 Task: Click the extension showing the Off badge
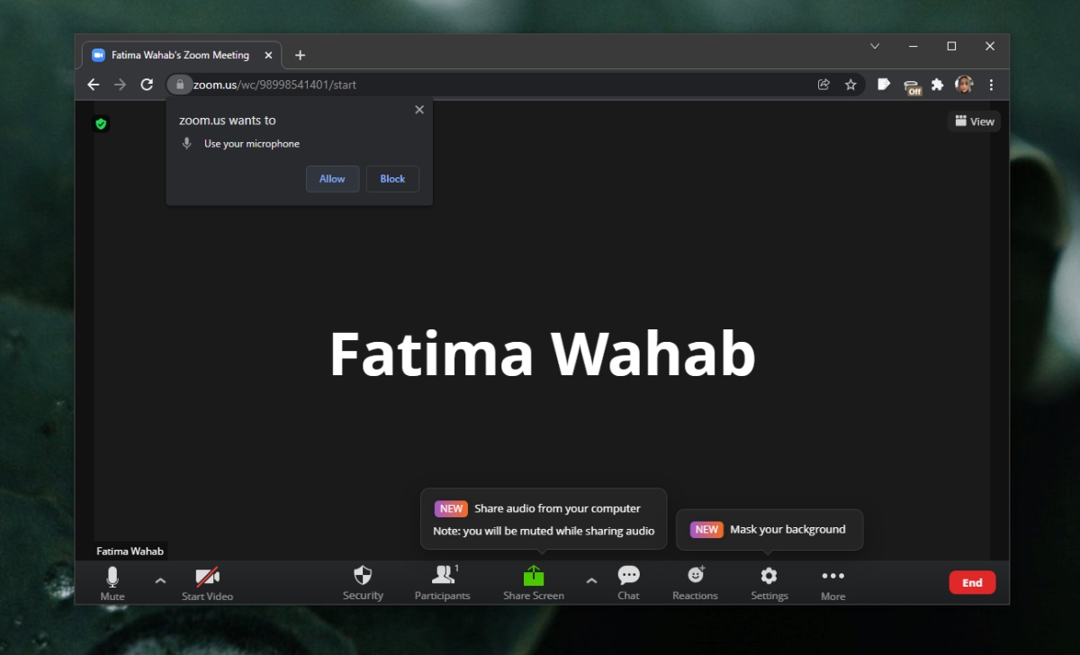[911, 84]
